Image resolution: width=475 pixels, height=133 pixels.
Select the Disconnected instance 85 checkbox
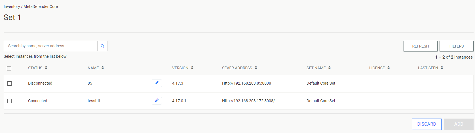[9, 83]
